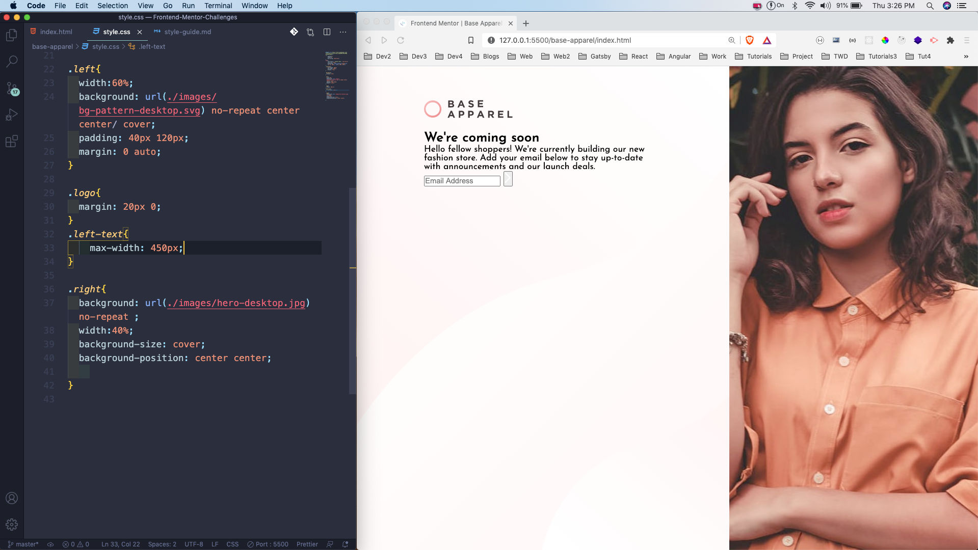Open the errors and warnings count

75,544
